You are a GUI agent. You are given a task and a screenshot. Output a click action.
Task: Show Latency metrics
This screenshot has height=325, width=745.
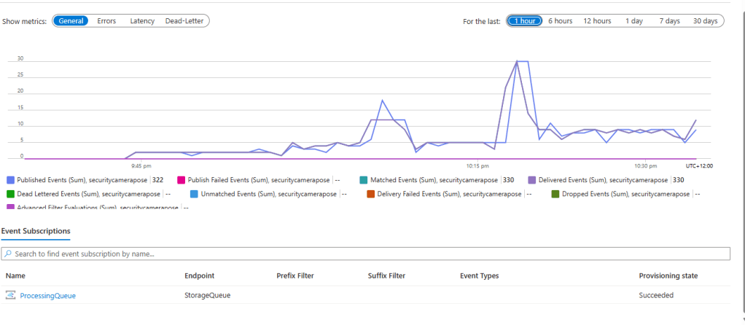[142, 21]
